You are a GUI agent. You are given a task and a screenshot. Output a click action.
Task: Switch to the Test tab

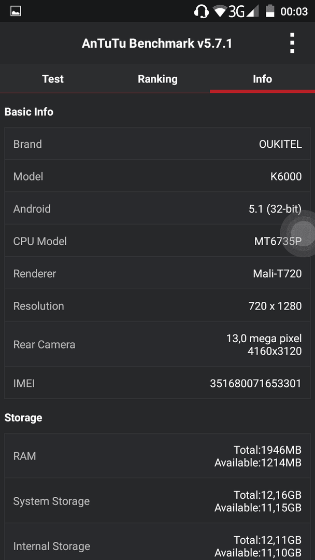(x=53, y=79)
